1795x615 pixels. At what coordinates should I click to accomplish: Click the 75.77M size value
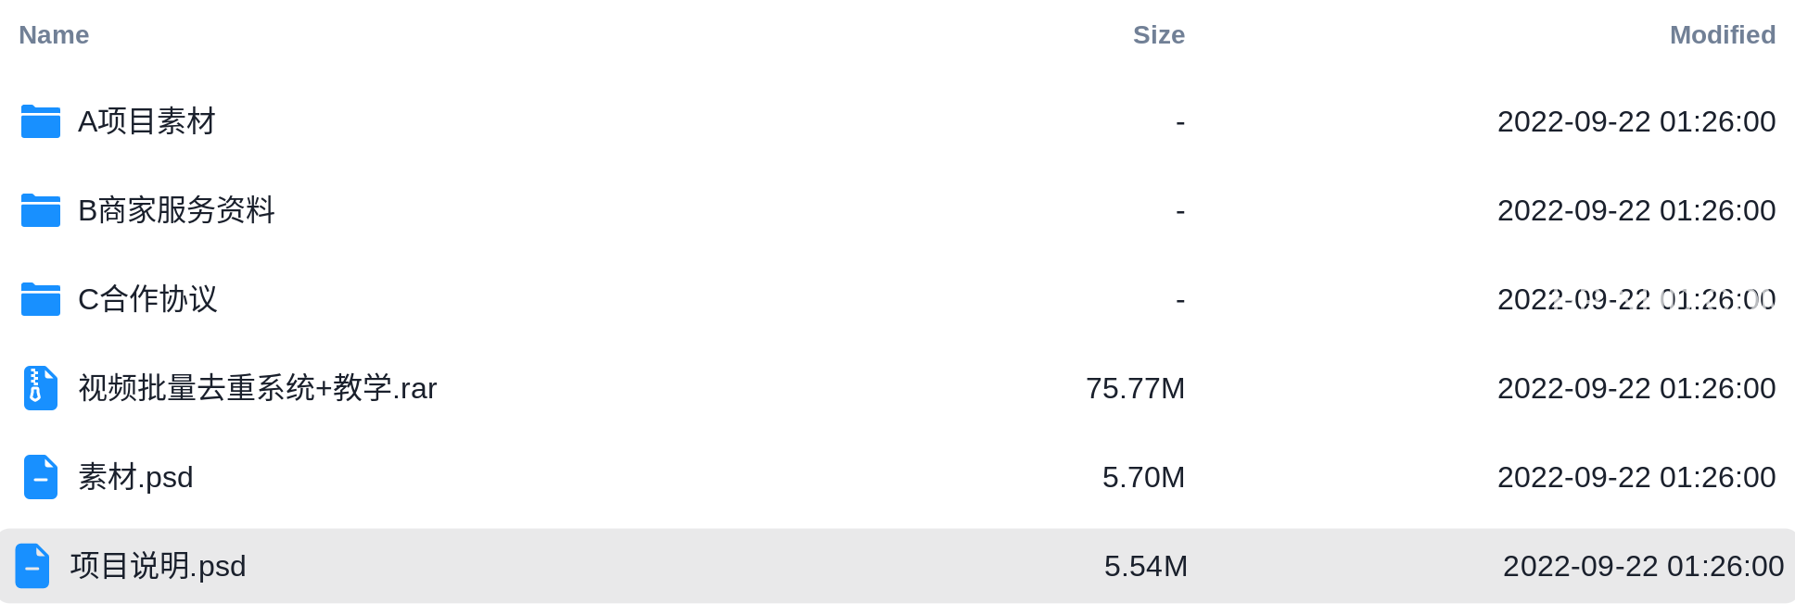pyautogui.click(x=1136, y=388)
